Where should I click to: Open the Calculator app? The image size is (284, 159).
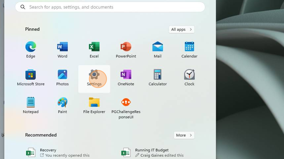tap(158, 78)
